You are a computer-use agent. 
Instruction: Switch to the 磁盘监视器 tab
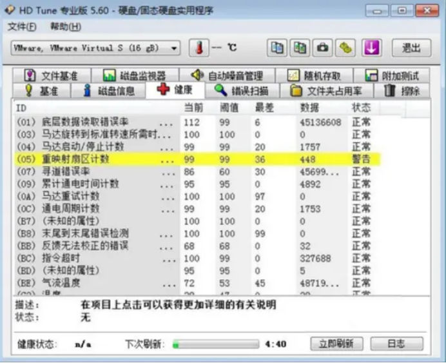pos(135,75)
